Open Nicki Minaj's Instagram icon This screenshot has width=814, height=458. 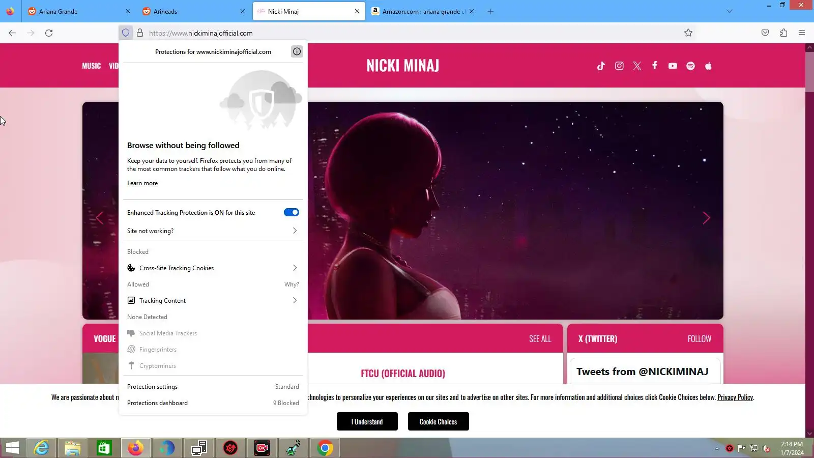pyautogui.click(x=619, y=66)
